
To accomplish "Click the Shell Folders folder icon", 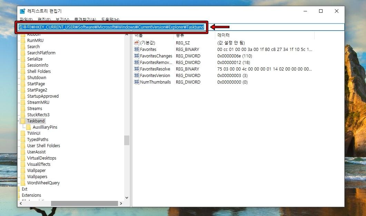I will 23,71.
